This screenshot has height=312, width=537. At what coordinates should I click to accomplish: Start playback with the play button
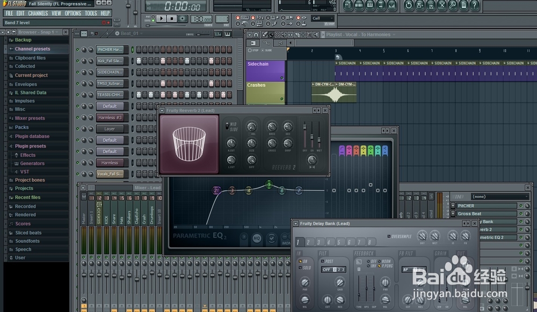pos(161,18)
